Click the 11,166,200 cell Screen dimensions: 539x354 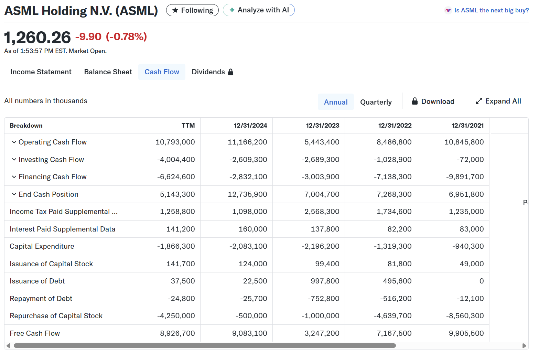click(247, 142)
